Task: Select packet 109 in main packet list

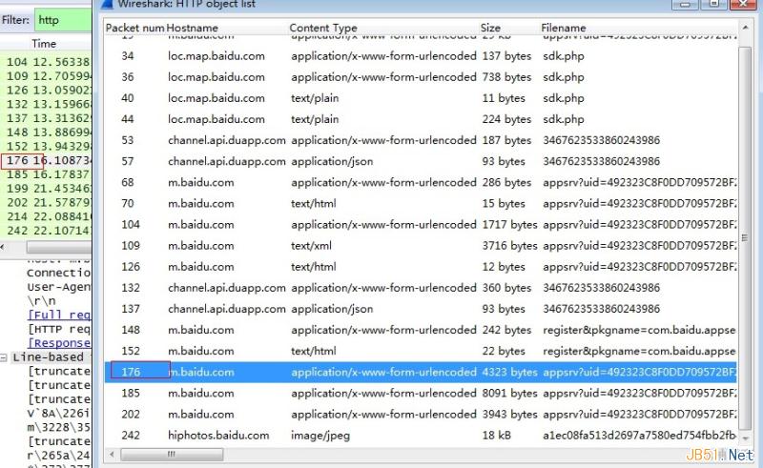Action: (46, 76)
